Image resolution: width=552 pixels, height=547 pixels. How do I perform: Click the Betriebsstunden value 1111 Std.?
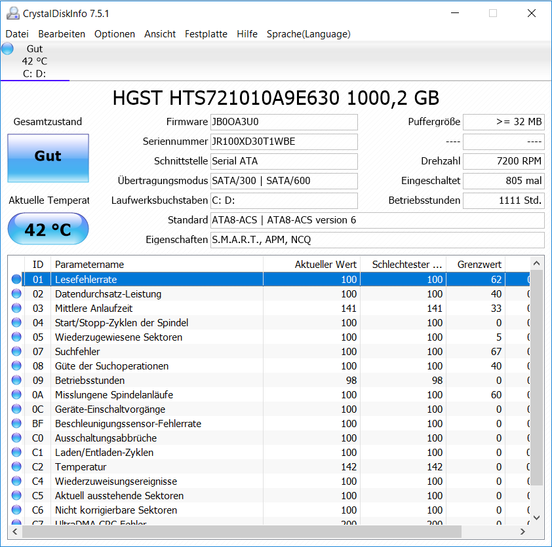tap(503, 201)
